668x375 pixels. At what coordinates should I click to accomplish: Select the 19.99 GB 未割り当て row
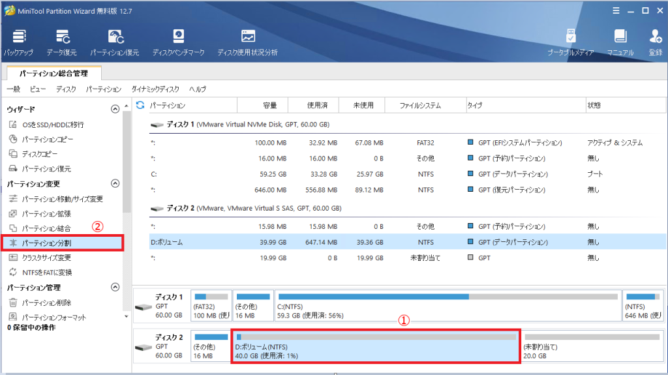tap(408, 258)
